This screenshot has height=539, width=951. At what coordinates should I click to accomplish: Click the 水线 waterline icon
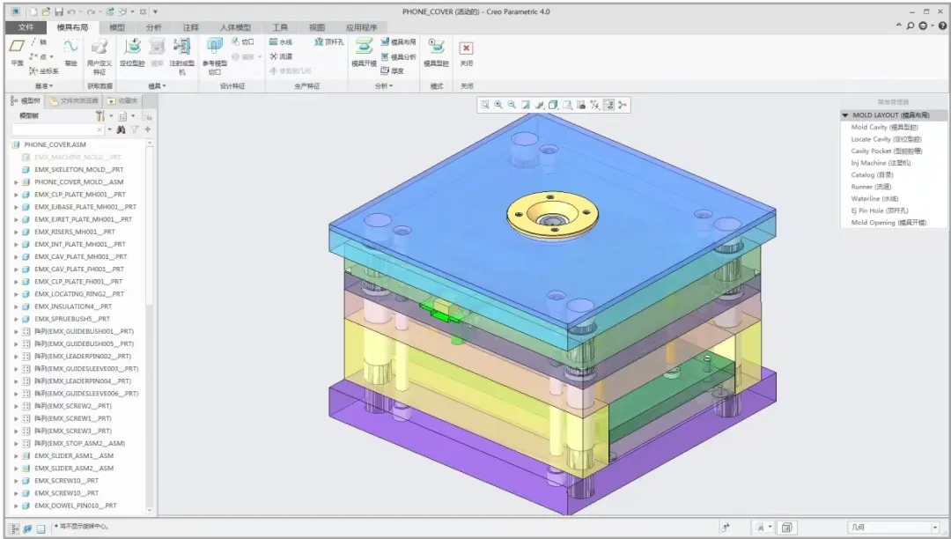pos(281,41)
